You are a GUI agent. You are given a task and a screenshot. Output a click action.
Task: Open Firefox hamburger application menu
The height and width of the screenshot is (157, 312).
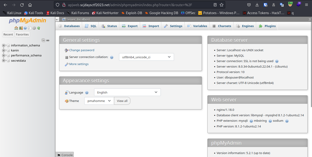tap(307, 5)
